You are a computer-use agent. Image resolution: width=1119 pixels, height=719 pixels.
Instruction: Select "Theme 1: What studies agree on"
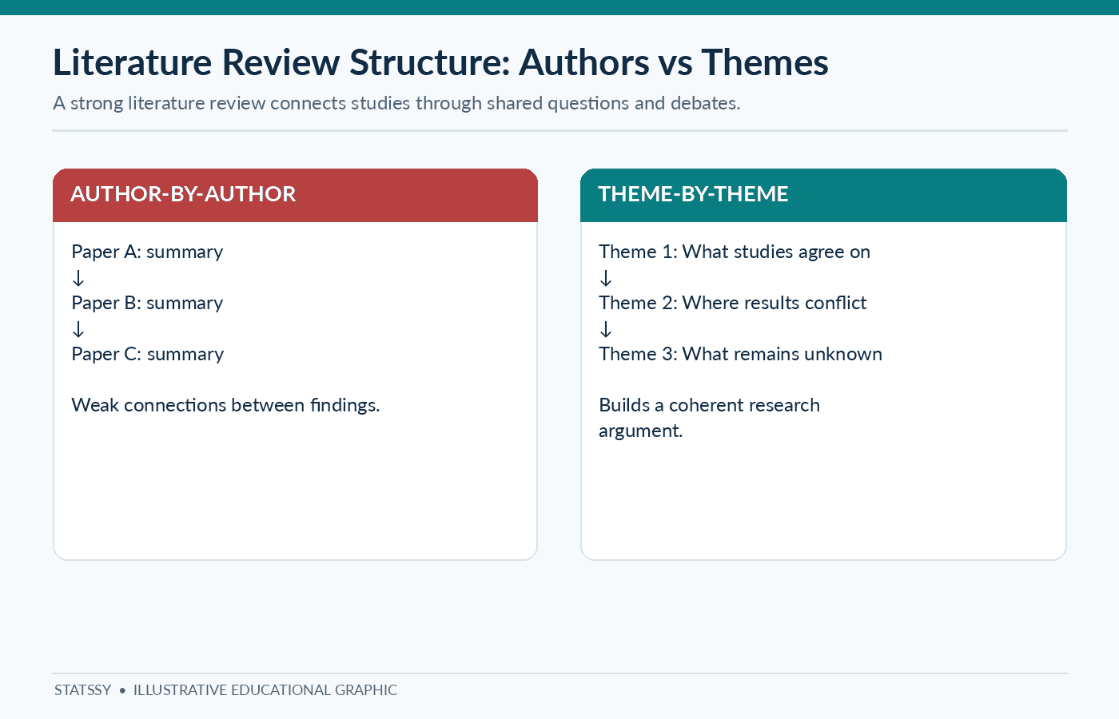coord(735,252)
